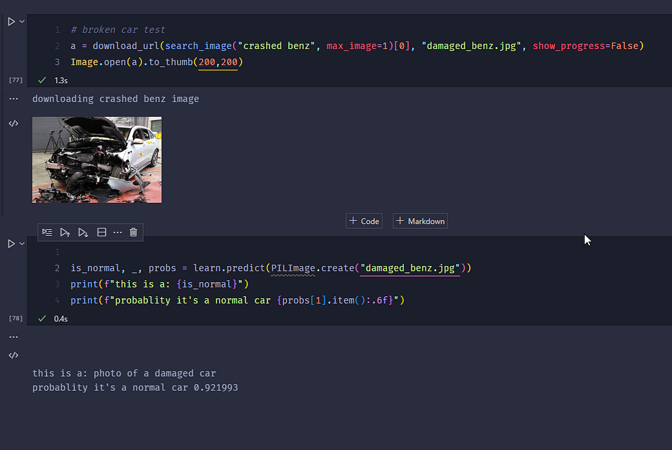Open run options dropdown for cell 78
672x450 pixels.
[22, 244]
